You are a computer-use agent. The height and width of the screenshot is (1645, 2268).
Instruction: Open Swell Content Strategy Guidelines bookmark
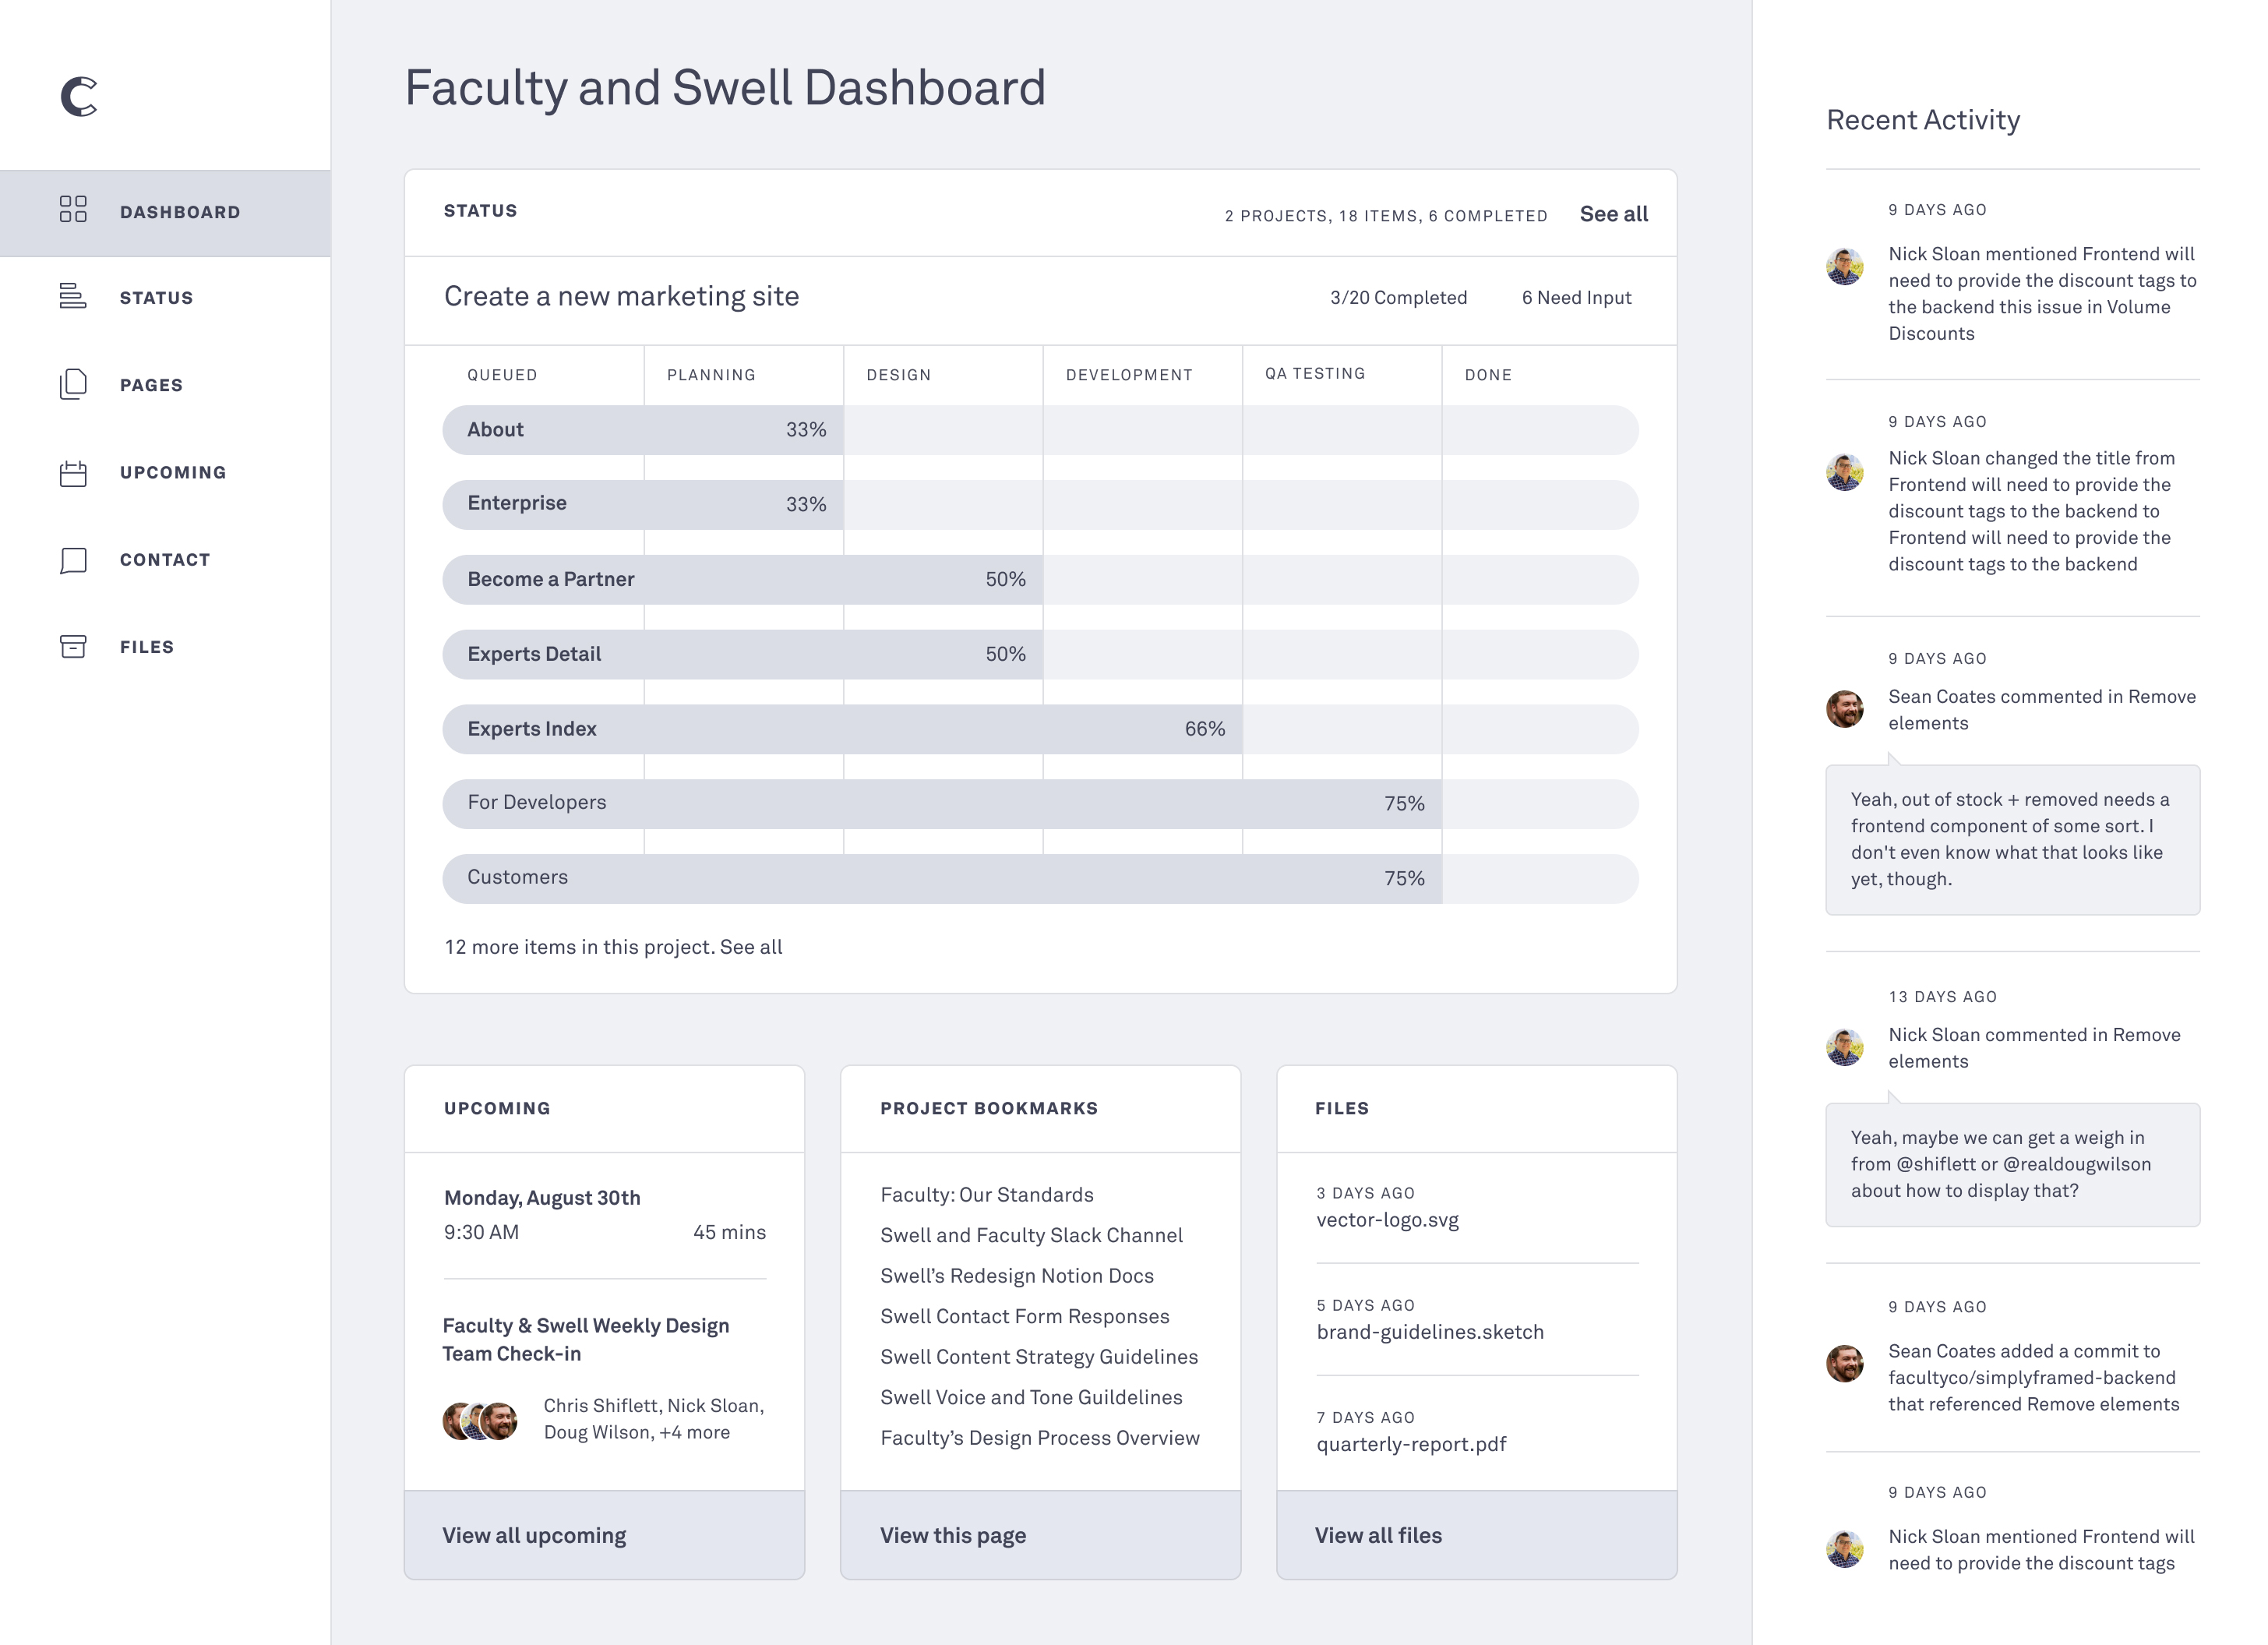pos(1039,1357)
